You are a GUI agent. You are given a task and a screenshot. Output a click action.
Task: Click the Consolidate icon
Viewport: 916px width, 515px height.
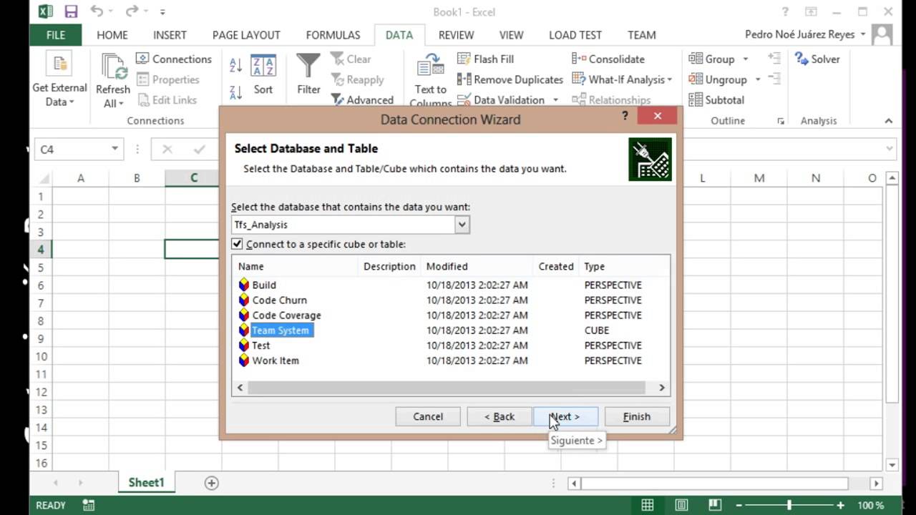(578, 59)
